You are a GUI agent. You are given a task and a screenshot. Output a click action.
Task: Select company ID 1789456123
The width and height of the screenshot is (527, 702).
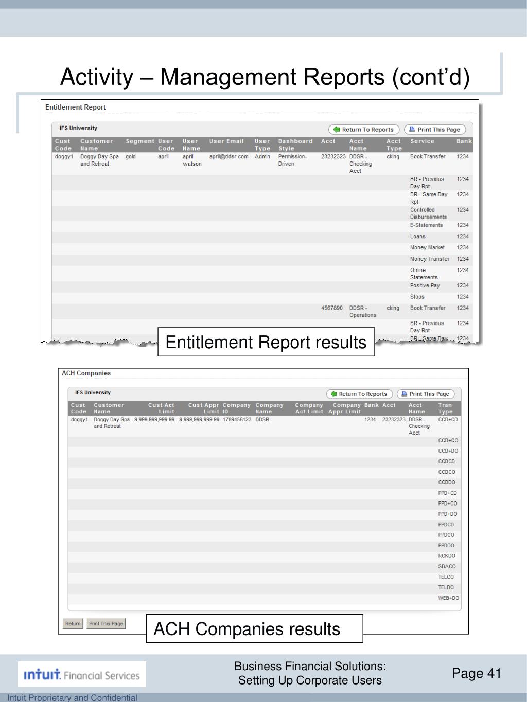tap(237, 420)
